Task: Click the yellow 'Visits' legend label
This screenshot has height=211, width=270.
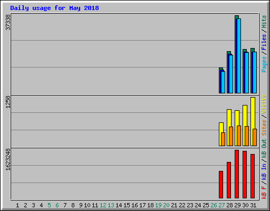Action: [x=264, y=104]
